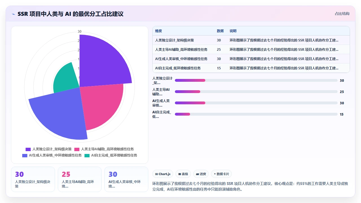Toggle the purple 人类独立设计_架构级决策 legend swatch
This screenshot has height=203, width=361.
(x=28, y=149)
